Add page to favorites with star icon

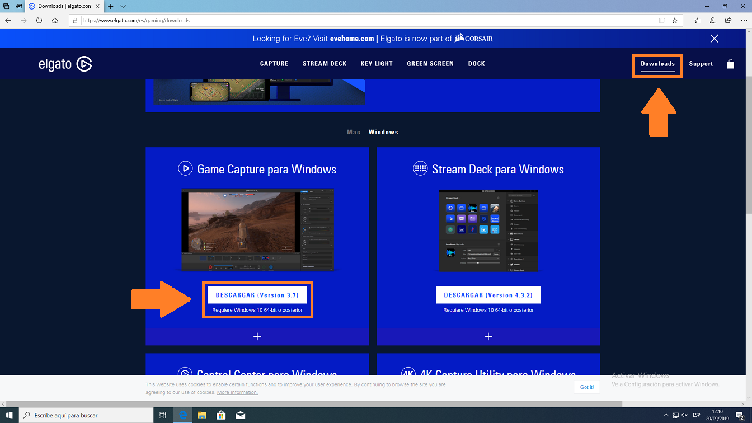tap(675, 21)
